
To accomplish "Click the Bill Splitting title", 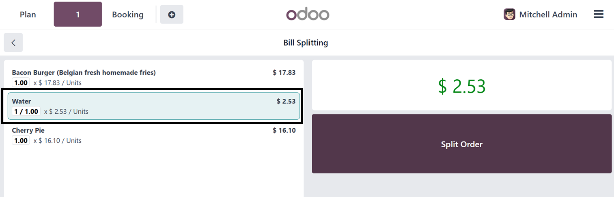I will pyautogui.click(x=306, y=43).
